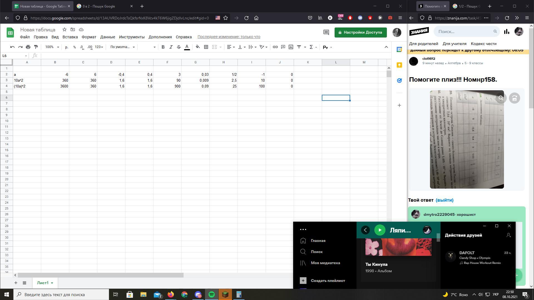The width and height of the screenshot is (534, 300).
Task: Toggle bold formatting
Action: pyautogui.click(x=163, y=47)
